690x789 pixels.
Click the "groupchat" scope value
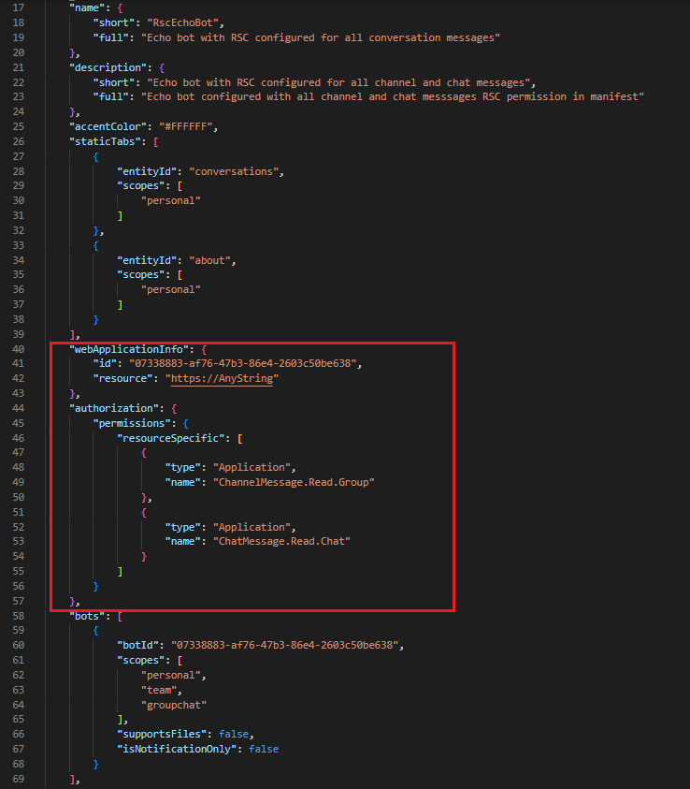(x=174, y=704)
